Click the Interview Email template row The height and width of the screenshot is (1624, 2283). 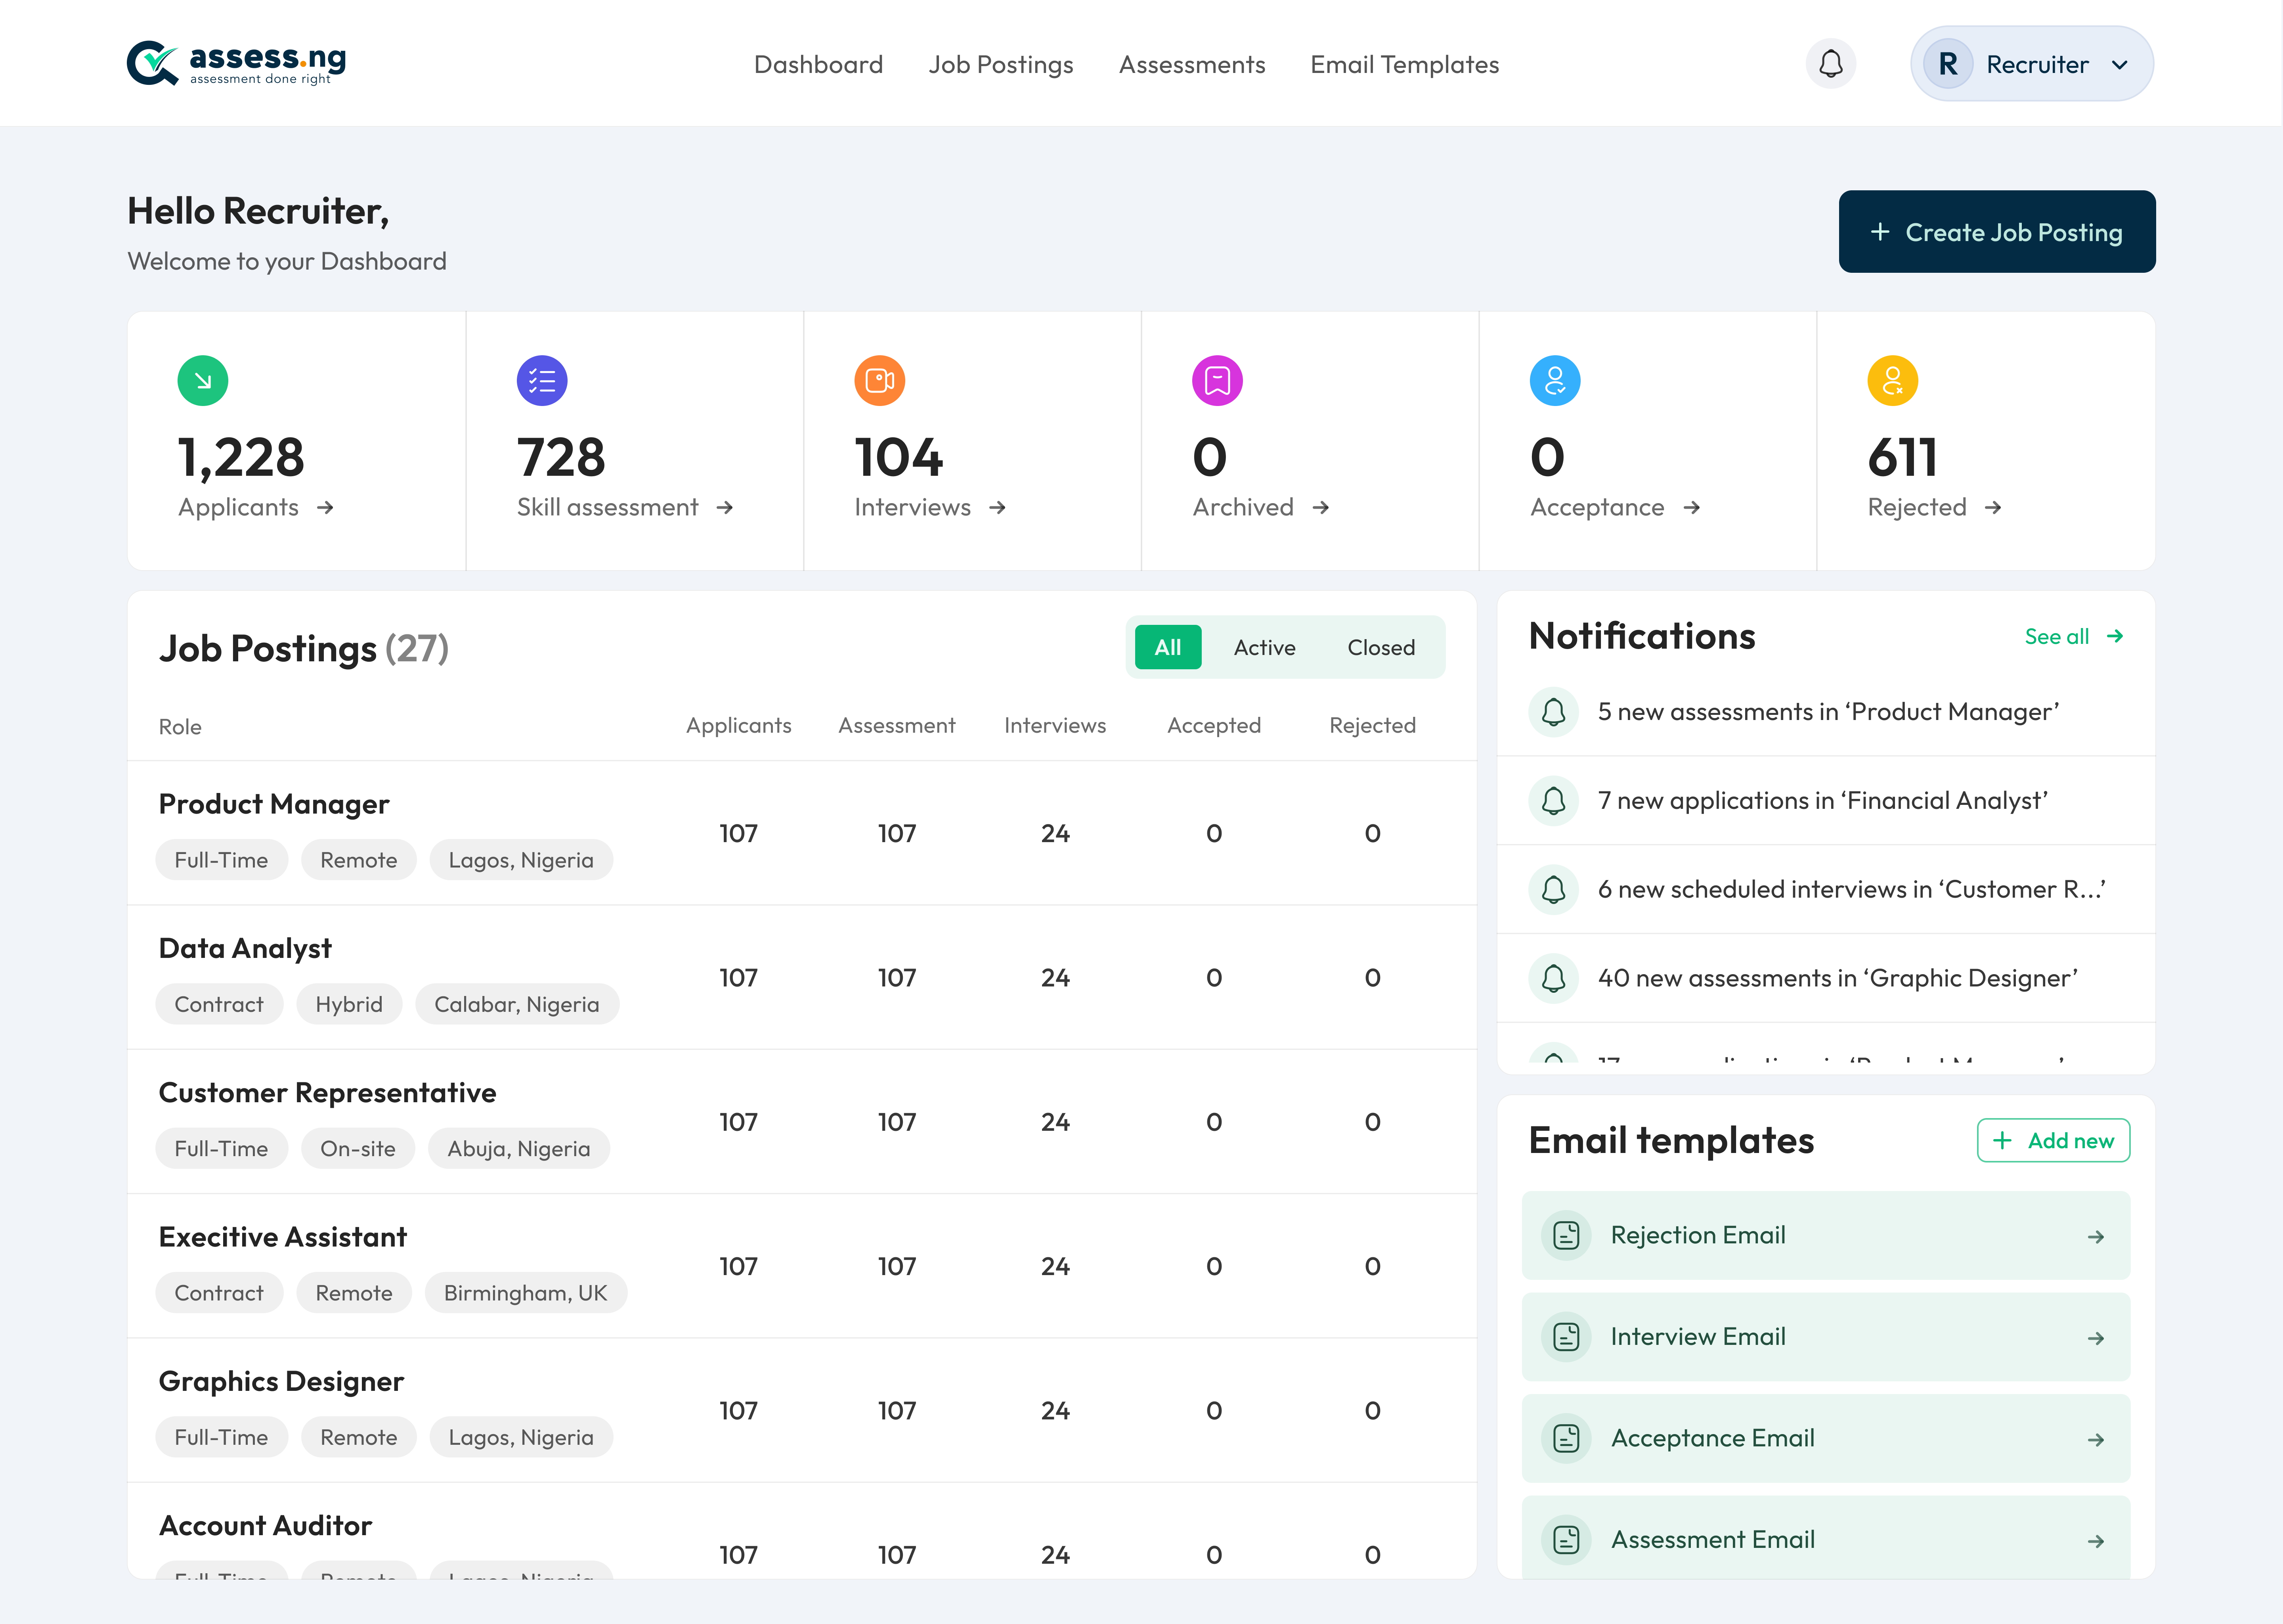1825,1337
